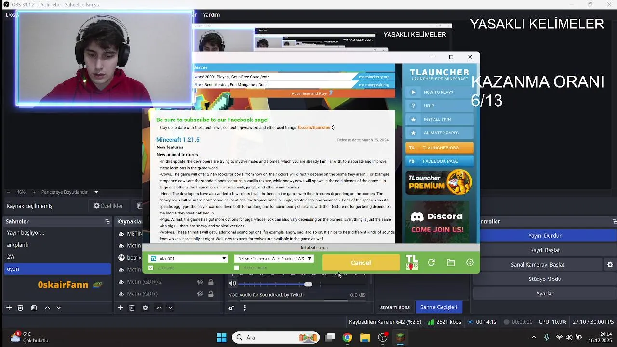Click ANIMATED CAPES in TLauncher
Viewport: 617px width, 347px height.
(x=439, y=133)
